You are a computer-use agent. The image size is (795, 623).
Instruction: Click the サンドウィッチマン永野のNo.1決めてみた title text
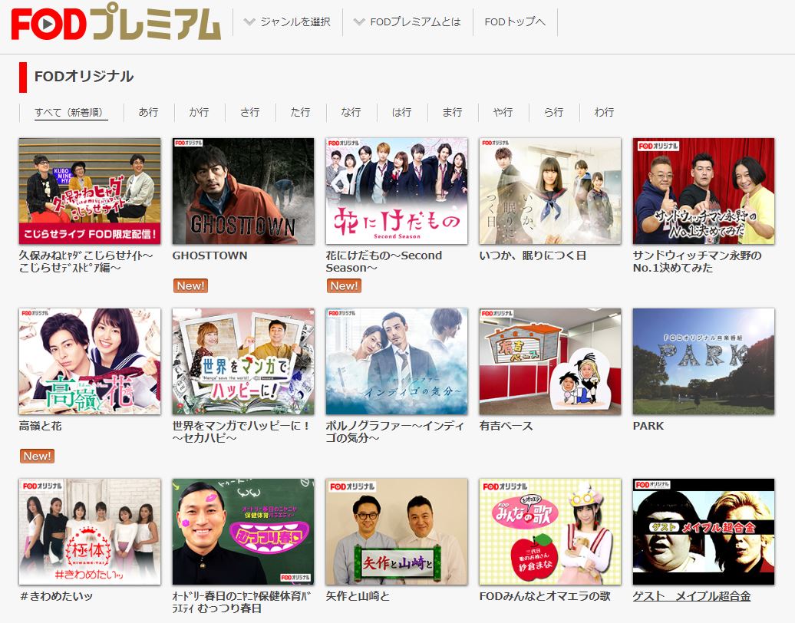point(697,262)
